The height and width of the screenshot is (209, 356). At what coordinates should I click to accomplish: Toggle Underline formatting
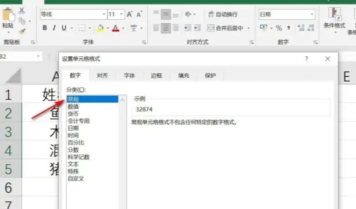click(x=64, y=28)
